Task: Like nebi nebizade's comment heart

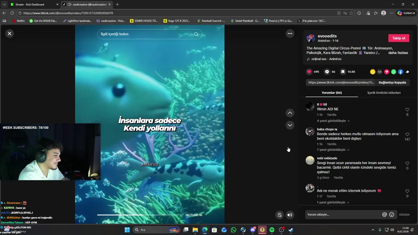Action: point(407,163)
